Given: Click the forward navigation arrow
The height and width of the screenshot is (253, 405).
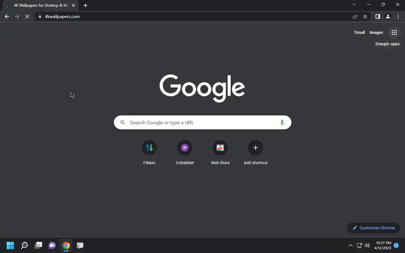Looking at the screenshot, I should tap(17, 16).
